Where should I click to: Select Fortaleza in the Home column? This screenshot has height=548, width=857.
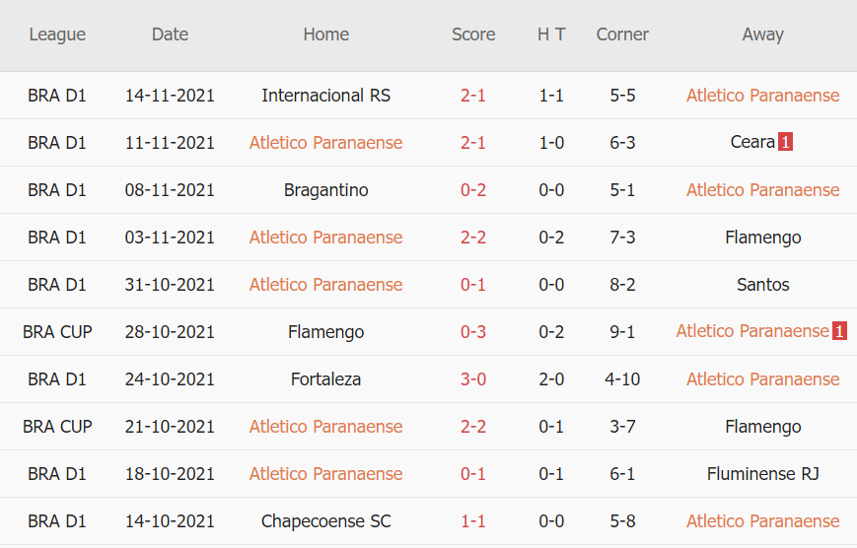(x=326, y=379)
